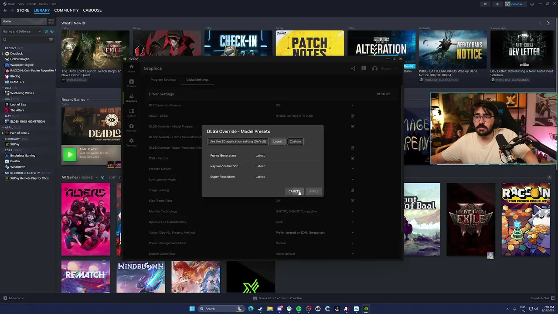Image resolution: width=558 pixels, height=314 pixels.
Task: Open Steam notifications bell
Action: pos(497,4)
